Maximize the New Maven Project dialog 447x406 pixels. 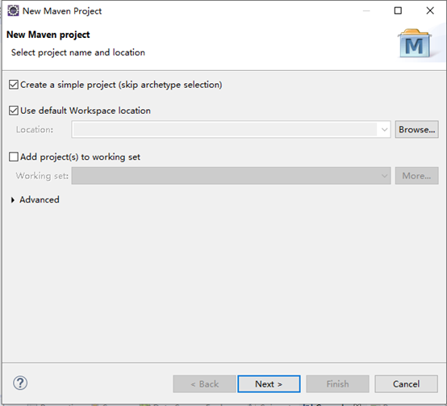(398, 10)
